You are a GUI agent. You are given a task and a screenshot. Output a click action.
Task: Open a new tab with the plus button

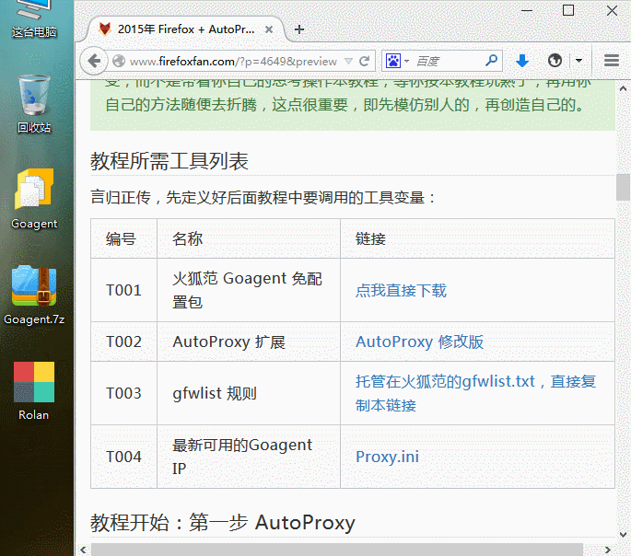(299, 29)
